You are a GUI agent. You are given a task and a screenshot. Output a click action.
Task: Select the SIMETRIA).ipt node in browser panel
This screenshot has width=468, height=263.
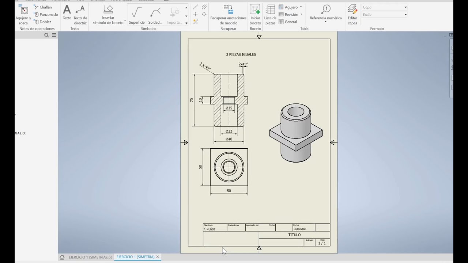click(20, 133)
